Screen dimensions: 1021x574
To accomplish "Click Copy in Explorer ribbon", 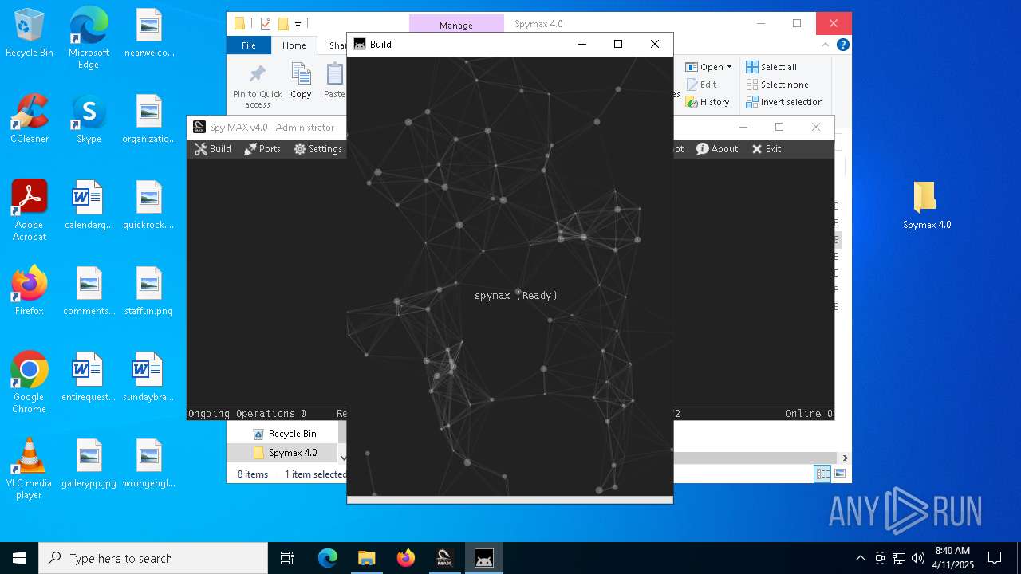I will tap(301, 81).
